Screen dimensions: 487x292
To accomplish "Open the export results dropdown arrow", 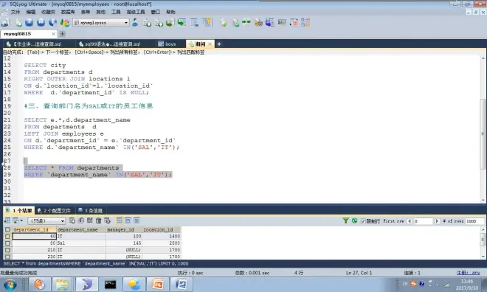I will point(21,220).
